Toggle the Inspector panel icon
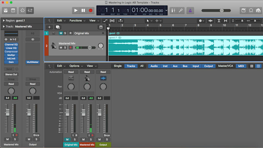This screenshot has width=263, height=148. point(13,10)
